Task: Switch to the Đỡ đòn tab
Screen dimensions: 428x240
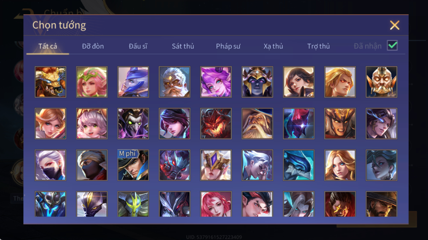Action: click(93, 46)
